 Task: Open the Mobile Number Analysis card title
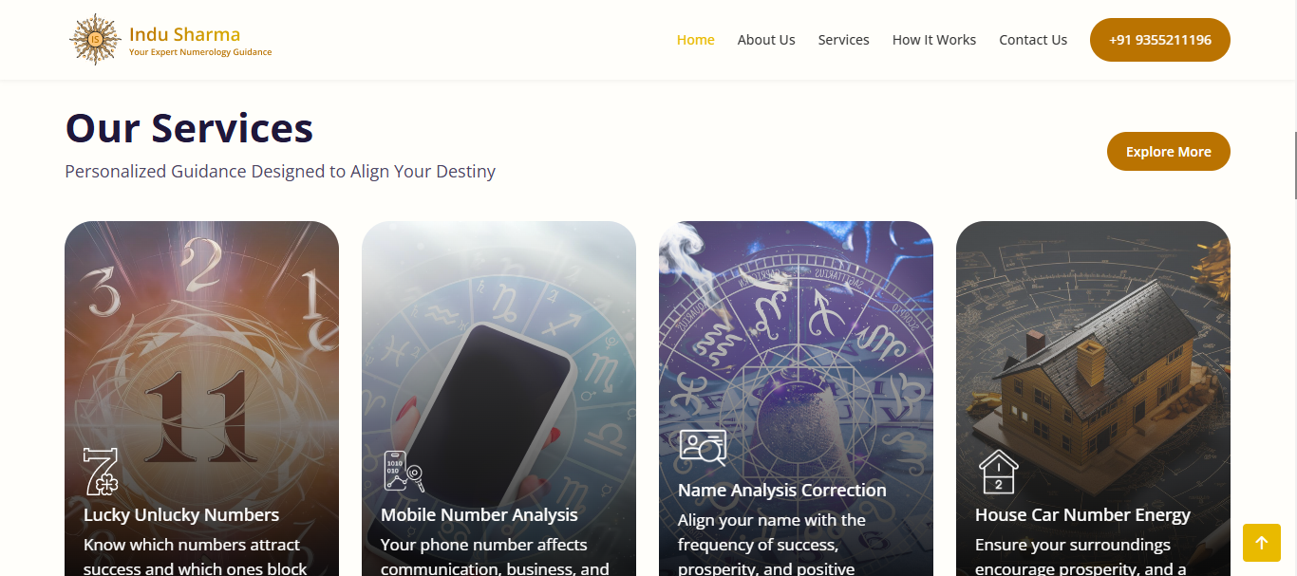click(x=479, y=515)
